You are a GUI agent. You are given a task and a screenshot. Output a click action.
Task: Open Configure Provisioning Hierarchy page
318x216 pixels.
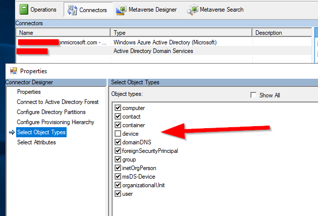click(x=56, y=122)
